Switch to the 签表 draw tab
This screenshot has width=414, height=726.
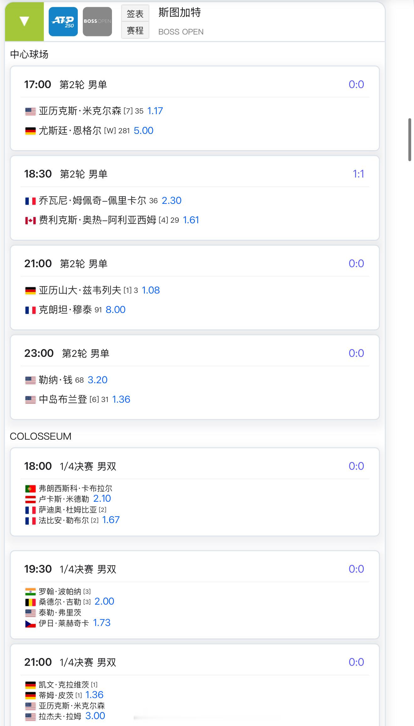point(135,13)
